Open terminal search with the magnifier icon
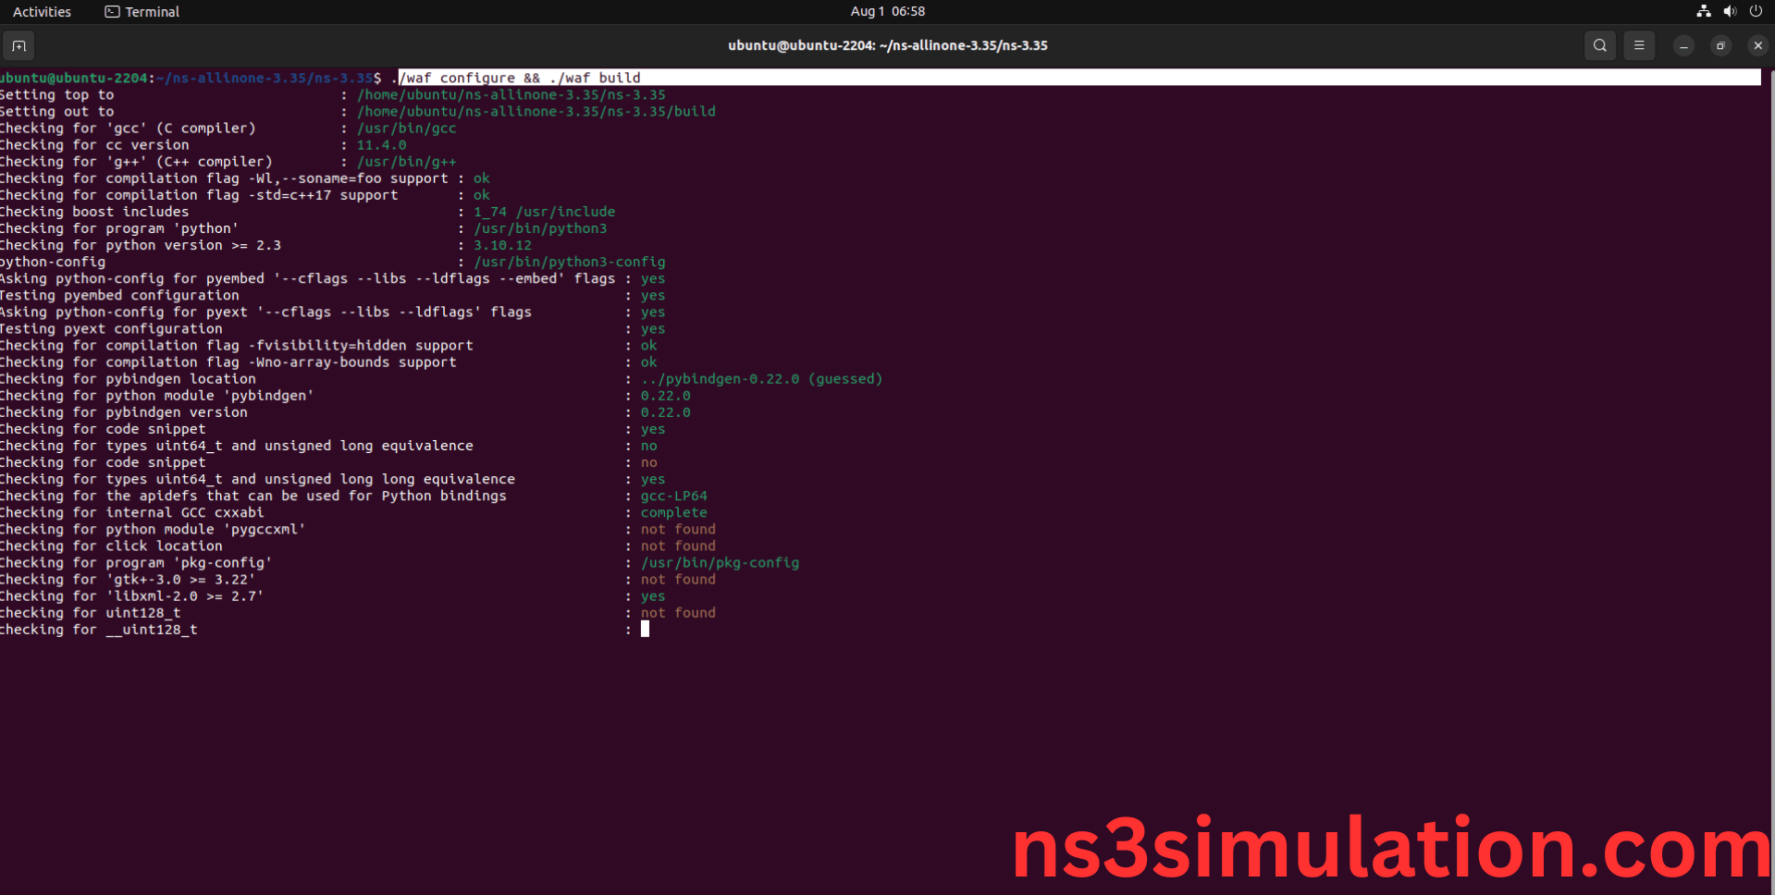 1599,45
